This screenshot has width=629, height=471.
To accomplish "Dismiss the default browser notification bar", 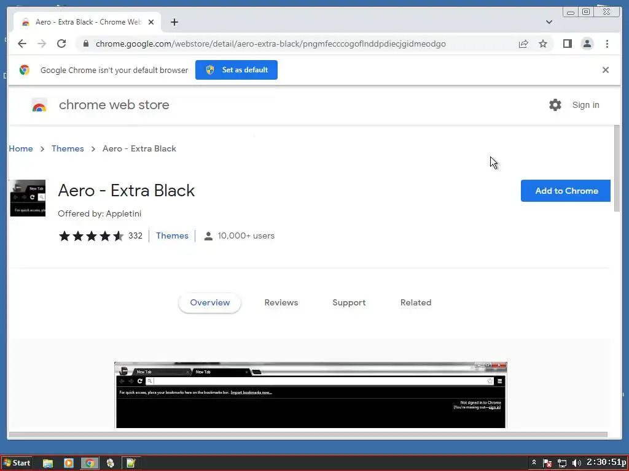I will tap(605, 70).
